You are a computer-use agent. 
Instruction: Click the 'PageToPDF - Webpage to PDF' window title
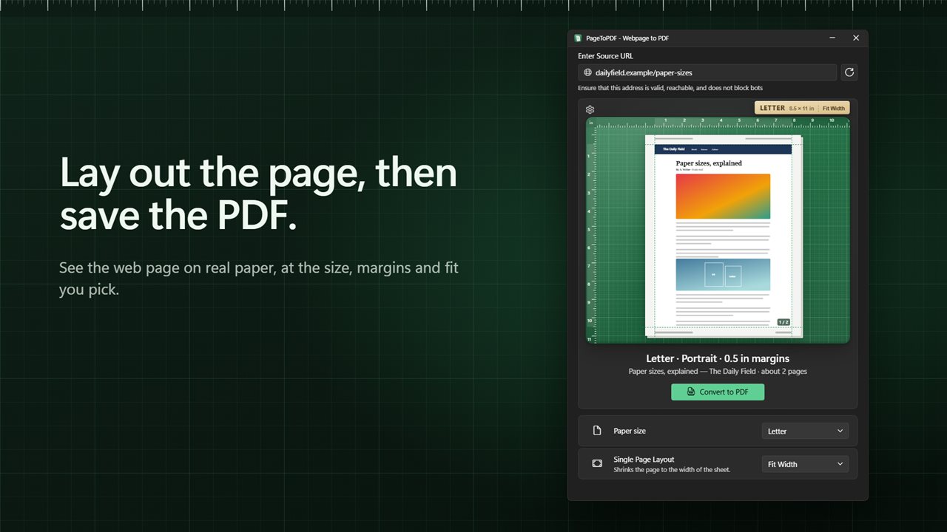[628, 38]
